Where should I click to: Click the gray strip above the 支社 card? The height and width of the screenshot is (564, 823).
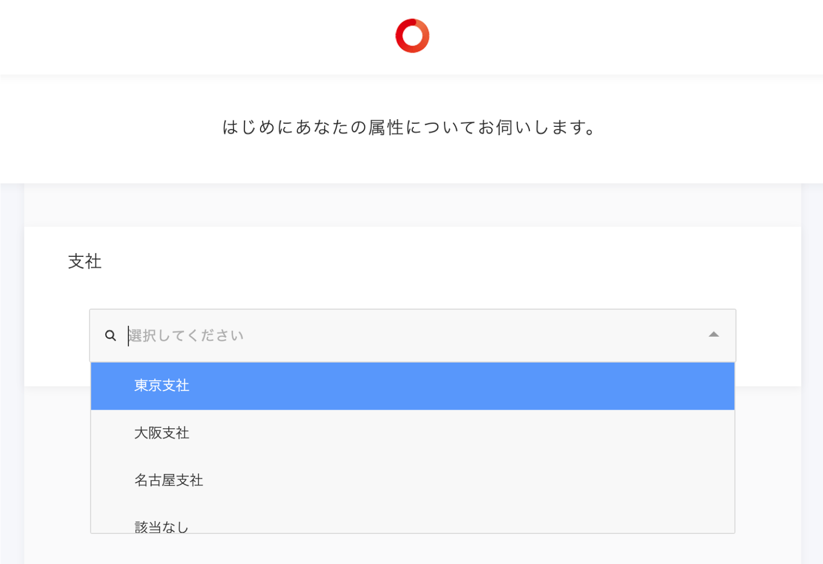pos(412,206)
